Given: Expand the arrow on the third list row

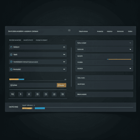Looking at the screenshot, I should (64, 62).
